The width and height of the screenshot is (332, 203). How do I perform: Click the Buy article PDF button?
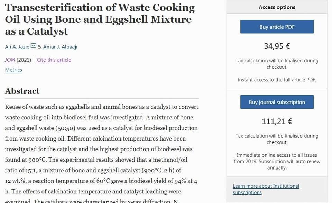[x=277, y=27]
